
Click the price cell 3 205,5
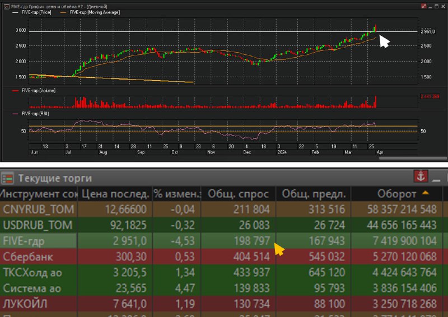[x=115, y=272]
